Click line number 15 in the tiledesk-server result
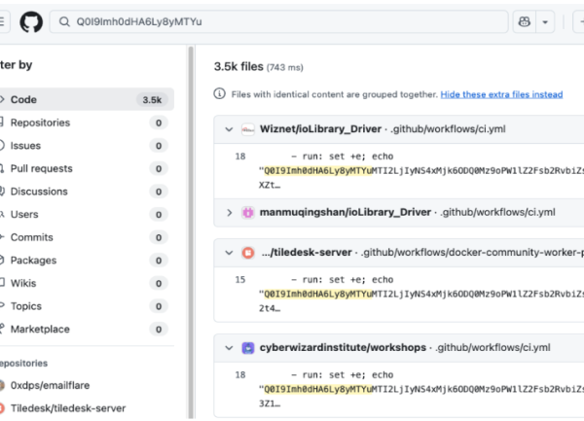Viewport: 584px width, 421px height. 240,280
